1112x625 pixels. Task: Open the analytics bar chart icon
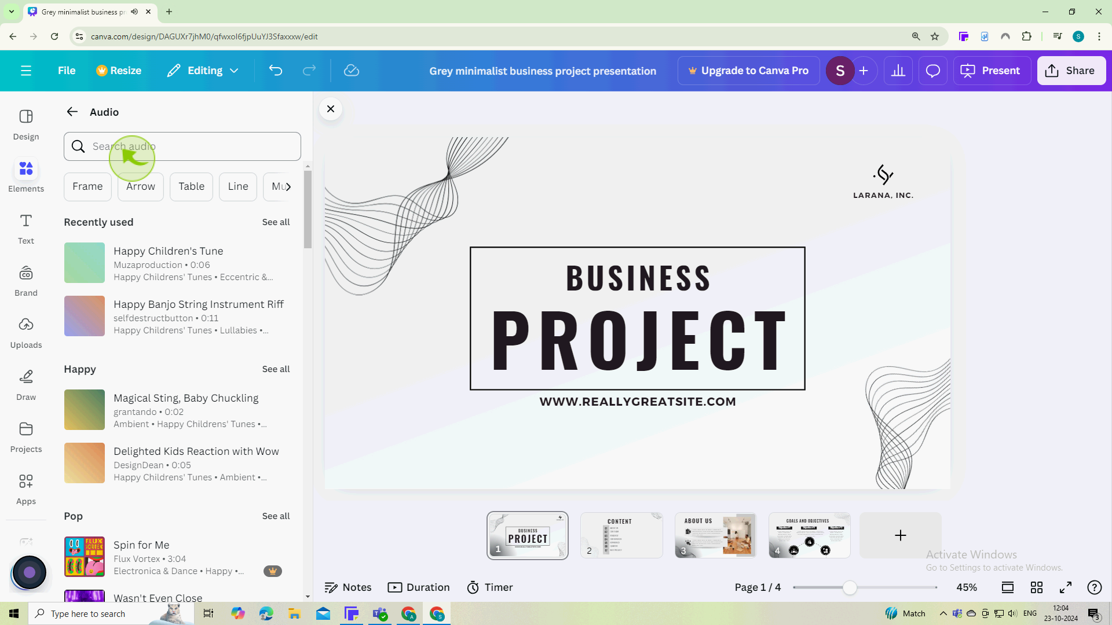coord(898,71)
